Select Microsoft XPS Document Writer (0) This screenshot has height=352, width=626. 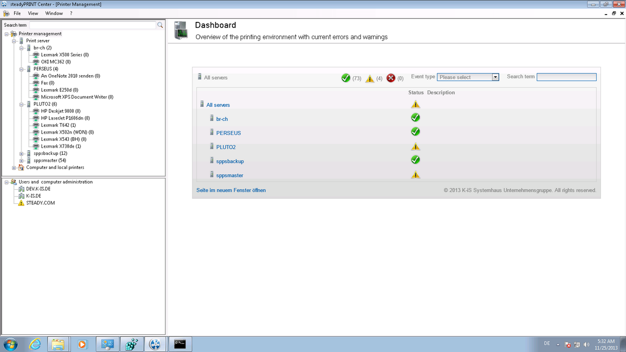(x=77, y=97)
